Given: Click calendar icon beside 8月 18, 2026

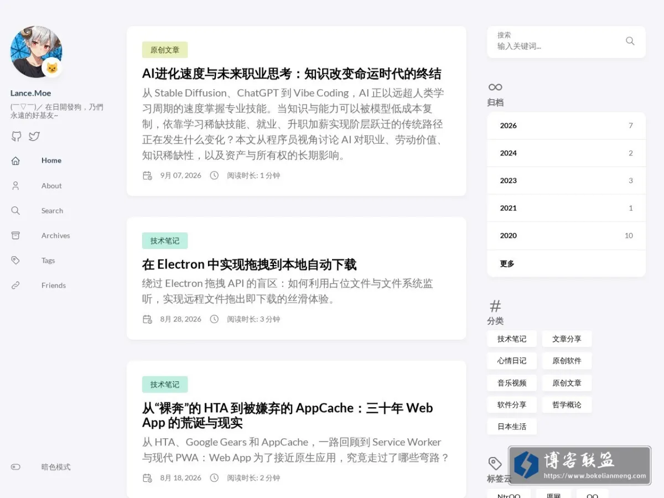Looking at the screenshot, I should 147,478.
